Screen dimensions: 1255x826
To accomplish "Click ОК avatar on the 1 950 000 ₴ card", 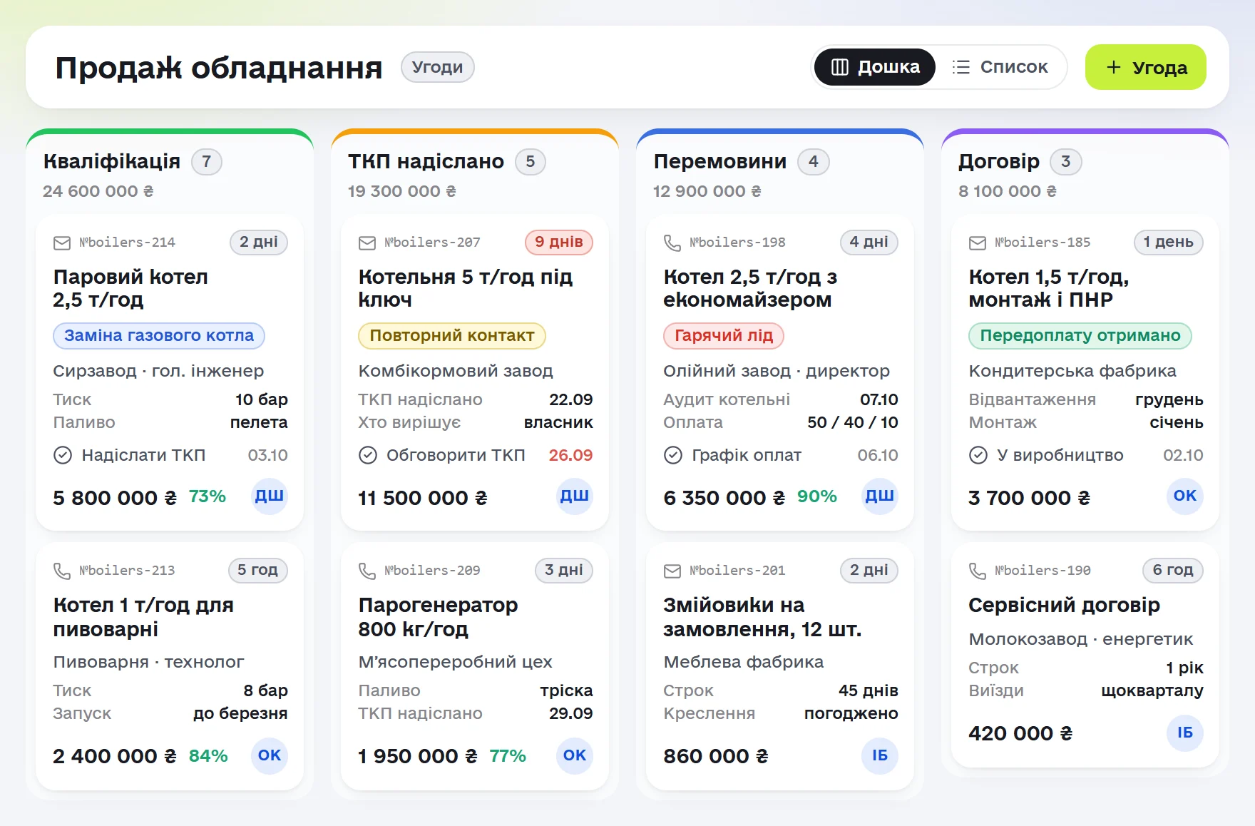I will click(575, 755).
